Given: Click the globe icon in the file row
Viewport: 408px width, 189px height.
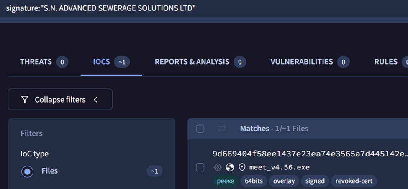Looking at the screenshot, I should click(230, 167).
